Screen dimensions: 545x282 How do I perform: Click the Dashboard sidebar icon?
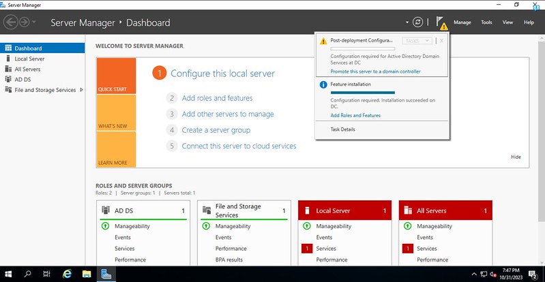click(x=8, y=48)
